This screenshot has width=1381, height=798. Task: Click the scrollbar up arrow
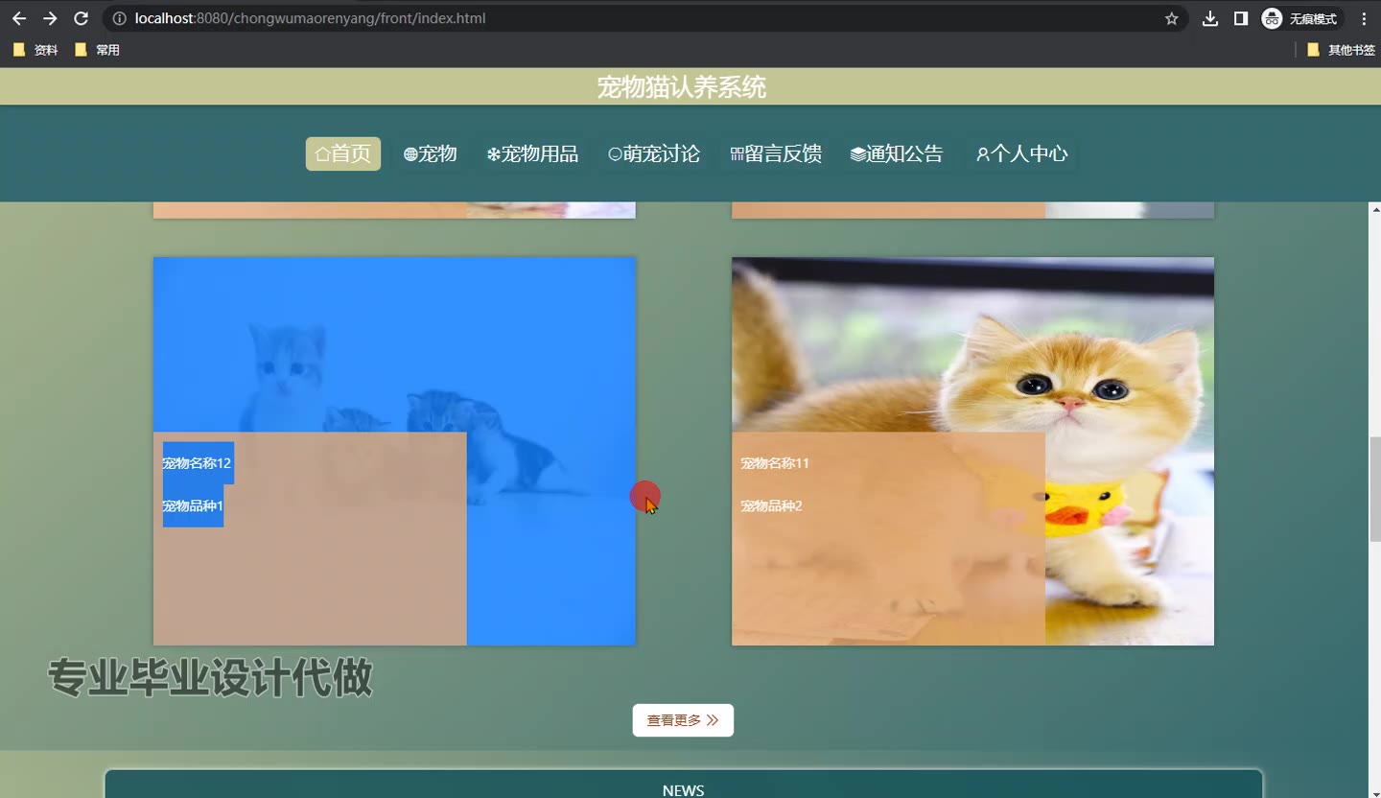tap(1375, 209)
